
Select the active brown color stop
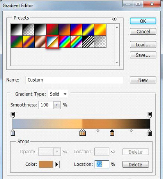112,133
